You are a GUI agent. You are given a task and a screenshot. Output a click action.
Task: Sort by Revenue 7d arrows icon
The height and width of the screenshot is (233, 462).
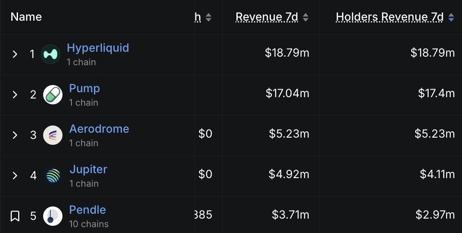point(306,18)
